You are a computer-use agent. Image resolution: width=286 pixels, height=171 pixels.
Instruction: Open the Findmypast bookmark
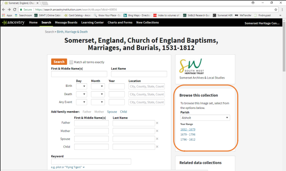(x=263, y=15)
